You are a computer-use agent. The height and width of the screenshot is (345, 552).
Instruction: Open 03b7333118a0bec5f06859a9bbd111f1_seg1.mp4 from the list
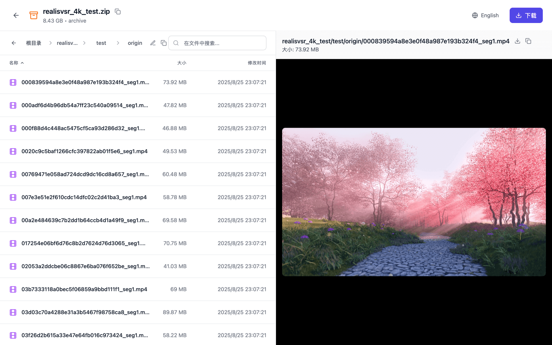[x=84, y=289]
